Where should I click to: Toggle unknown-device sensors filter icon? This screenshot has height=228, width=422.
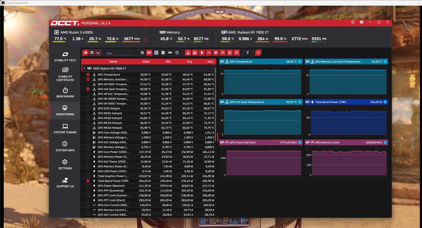(177, 53)
